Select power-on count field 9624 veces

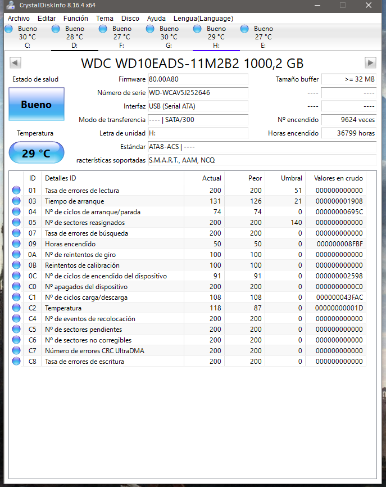pyautogui.click(x=349, y=120)
